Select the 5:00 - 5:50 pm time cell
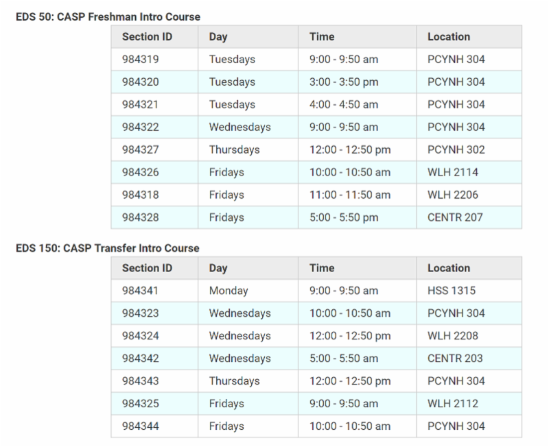The height and width of the screenshot is (447, 549). coord(344,217)
